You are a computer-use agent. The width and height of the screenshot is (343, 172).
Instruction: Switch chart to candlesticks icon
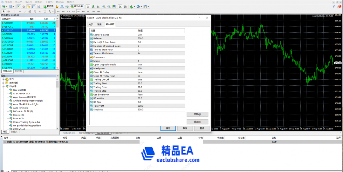(x=93, y=7)
